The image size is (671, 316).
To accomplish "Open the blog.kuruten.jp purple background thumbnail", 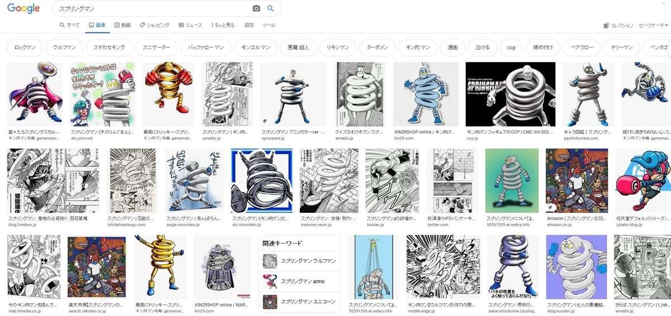I will [577, 267].
